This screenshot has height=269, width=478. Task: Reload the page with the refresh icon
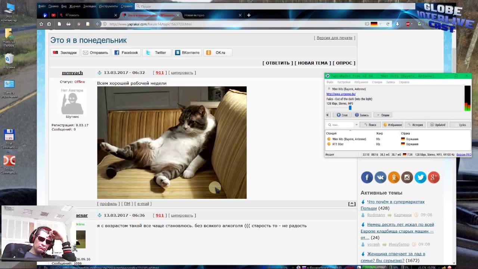388,24
